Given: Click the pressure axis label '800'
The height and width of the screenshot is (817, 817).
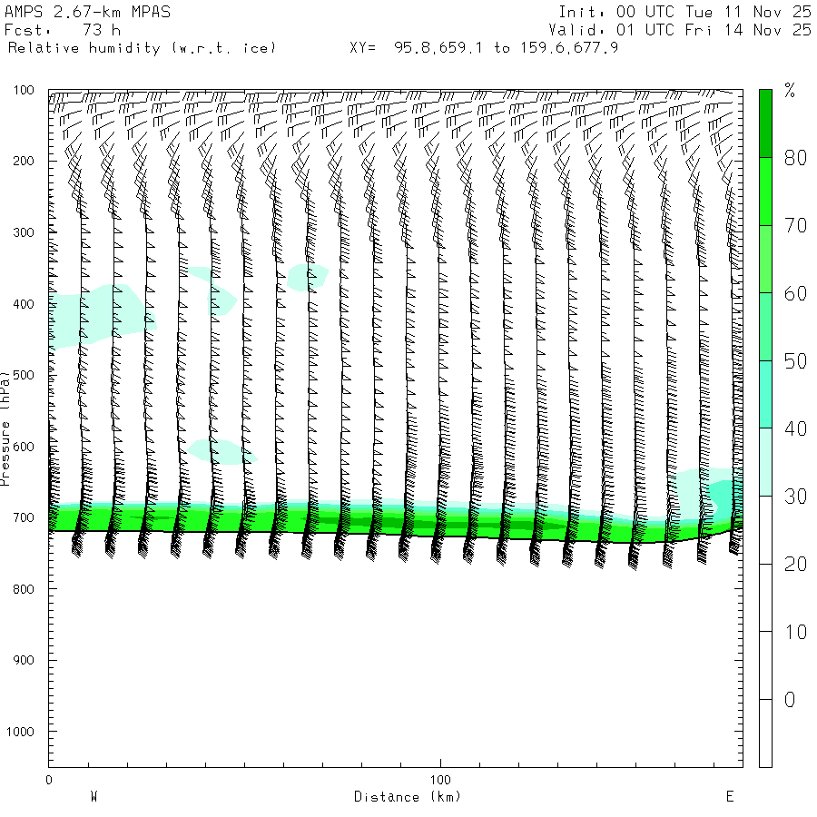Looking at the screenshot, I should tap(24, 589).
